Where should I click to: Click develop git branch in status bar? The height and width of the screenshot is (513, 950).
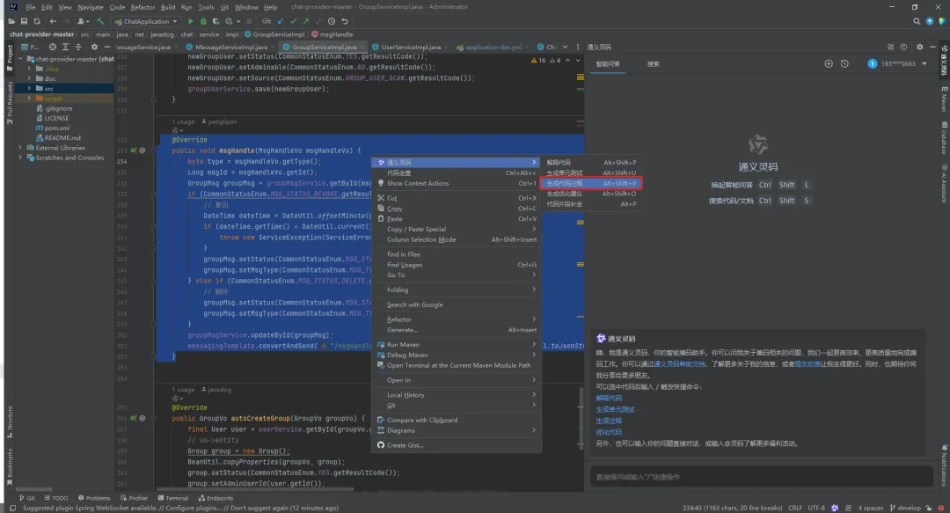(906, 508)
